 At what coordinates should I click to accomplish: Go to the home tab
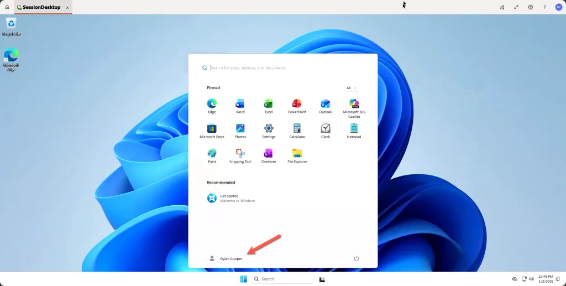tap(7, 7)
